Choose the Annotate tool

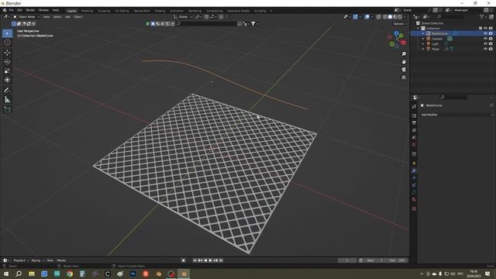coord(7,90)
